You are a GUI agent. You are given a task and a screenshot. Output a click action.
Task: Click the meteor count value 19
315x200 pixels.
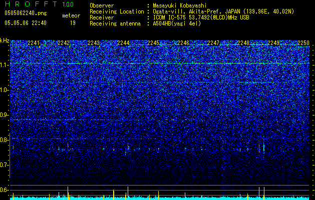[73, 23]
